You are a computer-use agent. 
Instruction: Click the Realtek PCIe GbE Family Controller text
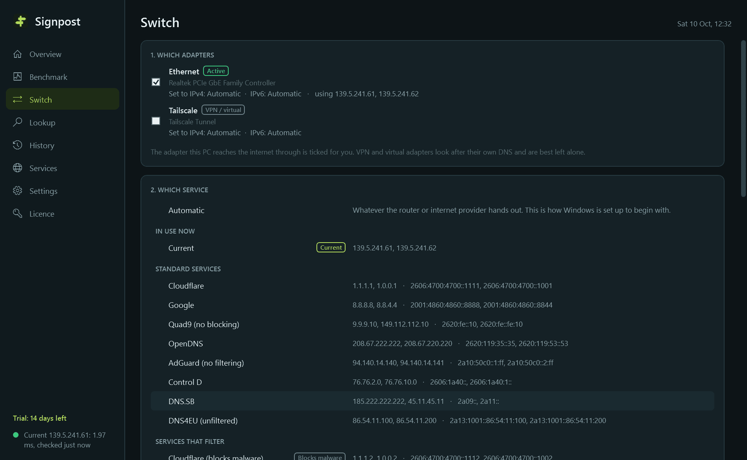click(x=222, y=83)
